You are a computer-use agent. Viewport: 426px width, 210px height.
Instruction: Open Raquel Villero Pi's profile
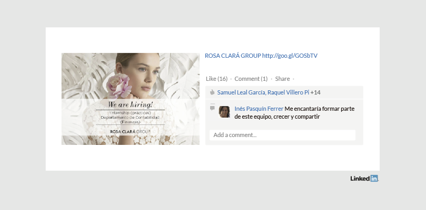[288, 92]
